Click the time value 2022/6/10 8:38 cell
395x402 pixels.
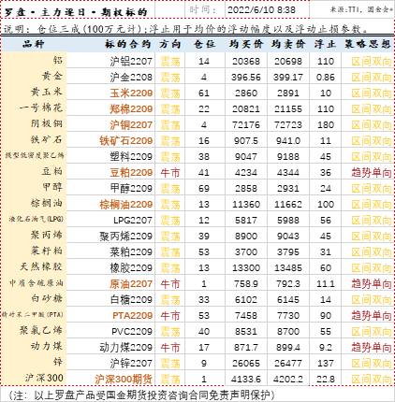(x=267, y=10)
